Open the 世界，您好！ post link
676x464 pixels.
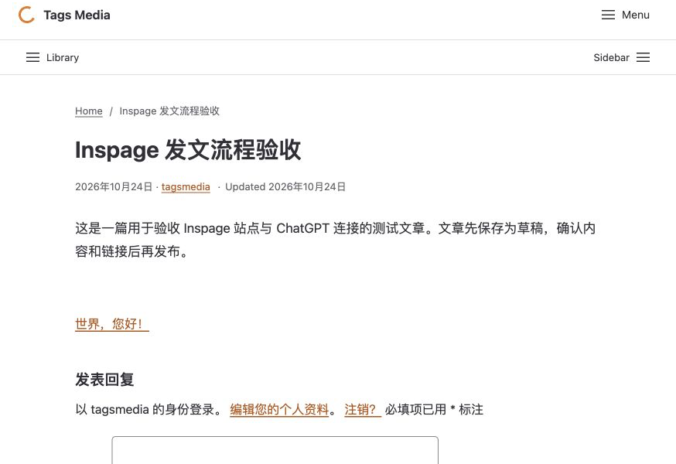pyautogui.click(x=112, y=324)
